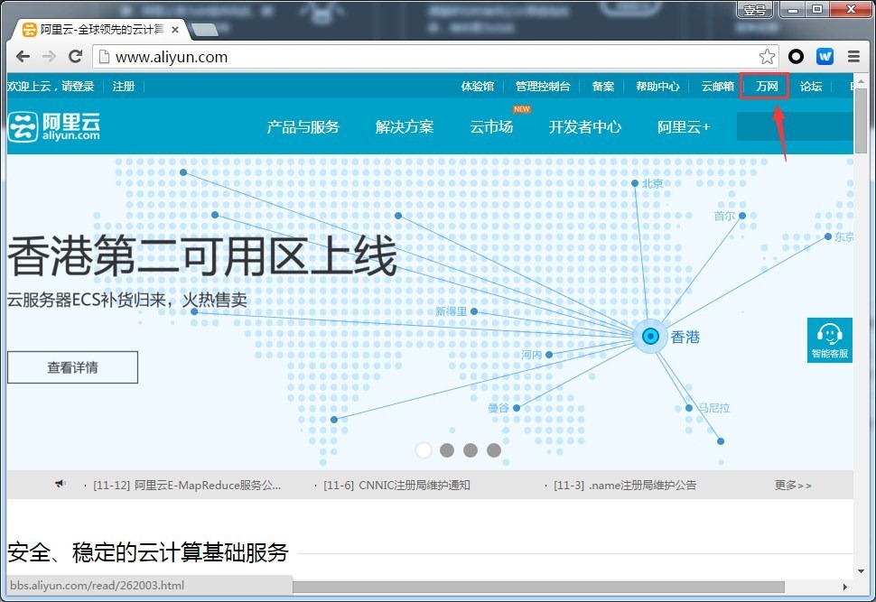Click the 查看详情 button

[x=72, y=367]
